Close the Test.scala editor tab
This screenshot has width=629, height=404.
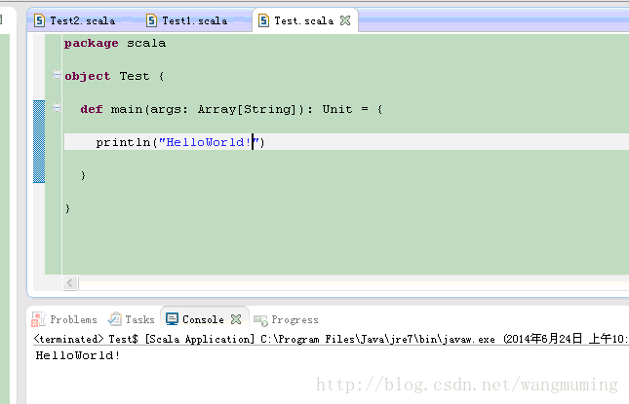(x=345, y=20)
